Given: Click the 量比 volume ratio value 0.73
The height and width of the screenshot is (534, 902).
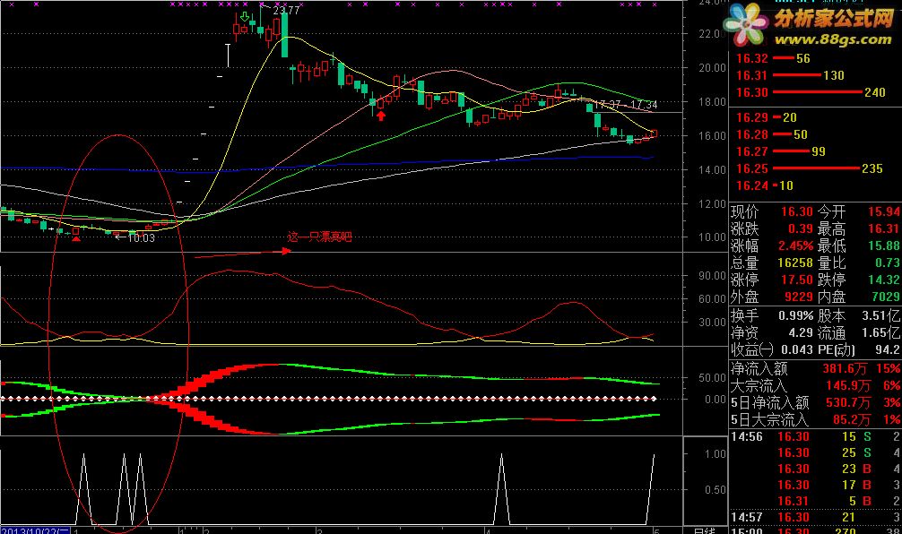Looking at the screenshot, I should 888,263.
